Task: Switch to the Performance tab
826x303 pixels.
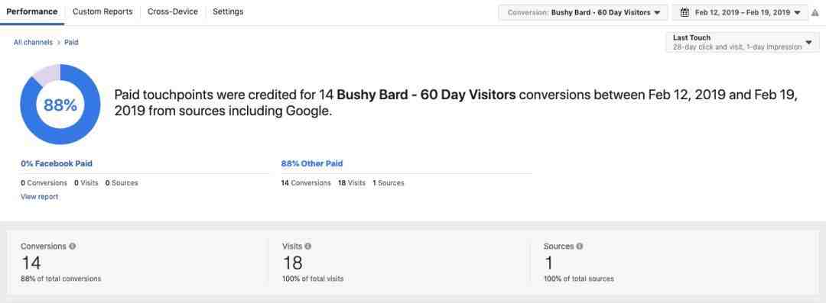Action: (32, 11)
